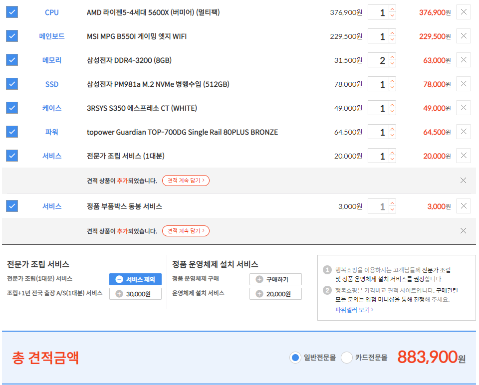Remove the topower power supply row
This screenshot has height=385, width=479.
tap(464, 132)
